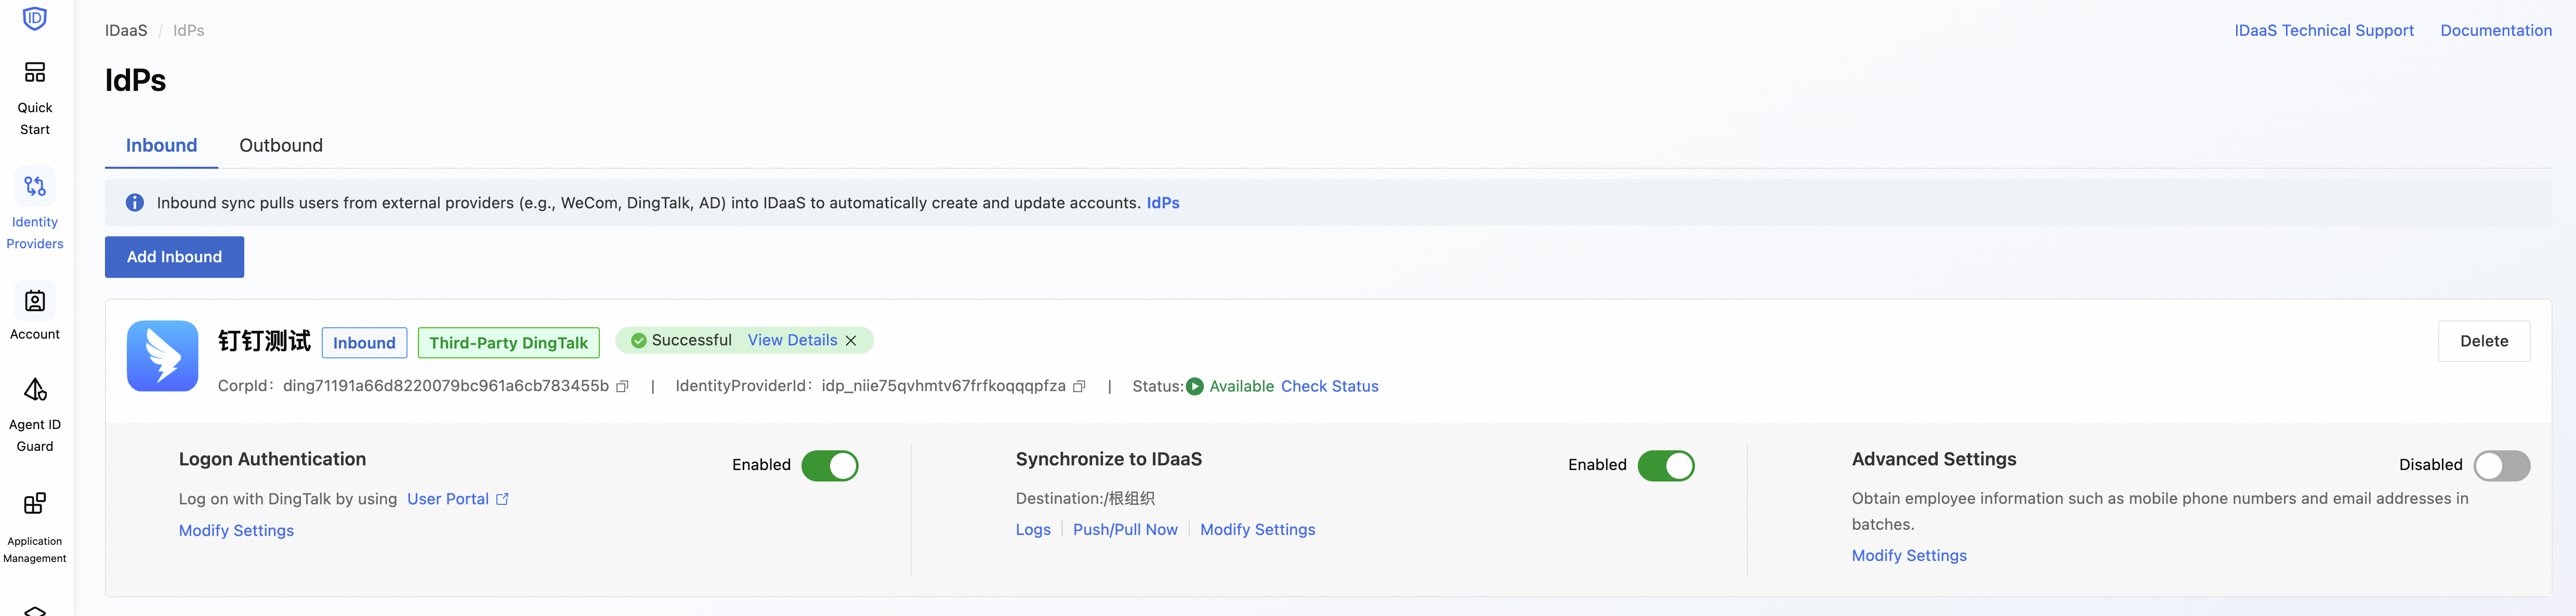The image size is (2576, 616).
Task: Delete the DingTalk identity provider
Action: [x=2484, y=341]
